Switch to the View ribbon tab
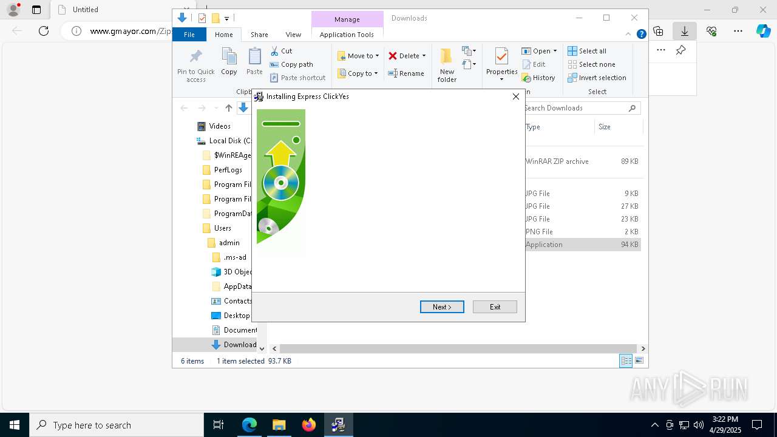This screenshot has height=437, width=777. tap(293, 35)
